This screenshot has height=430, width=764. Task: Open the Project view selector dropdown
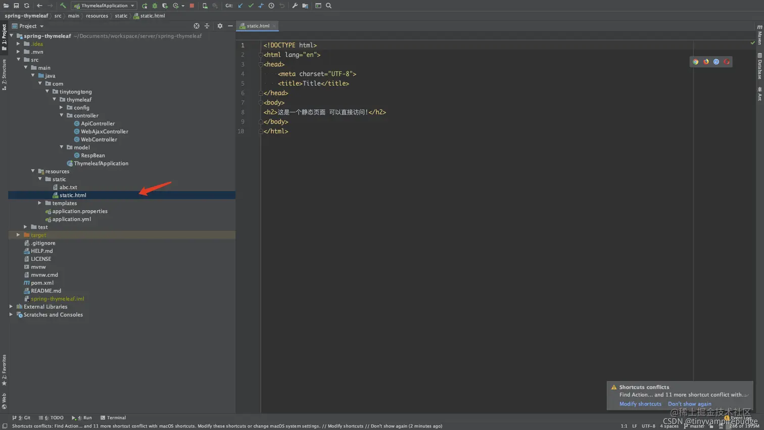(28, 26)
